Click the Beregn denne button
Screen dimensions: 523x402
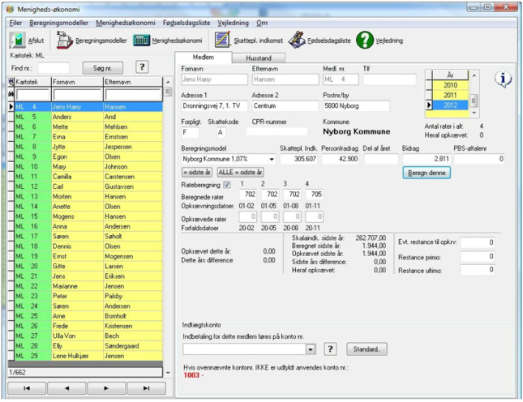point(427,173)
